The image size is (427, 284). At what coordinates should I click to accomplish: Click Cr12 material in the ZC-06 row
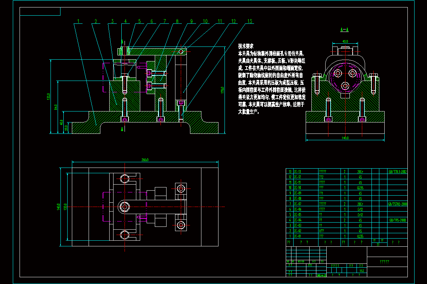(x=361, y=209)
